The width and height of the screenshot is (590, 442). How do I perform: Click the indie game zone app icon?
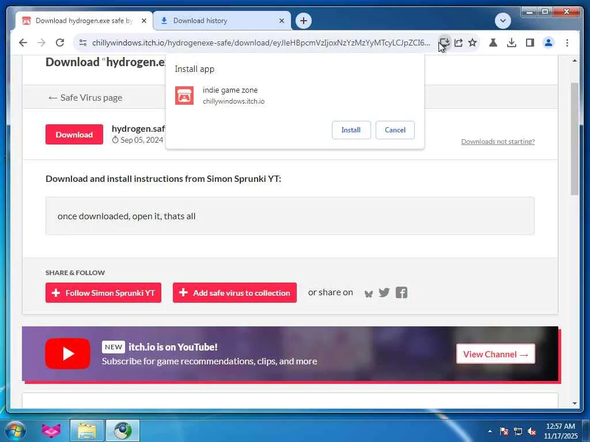pyautogui.click(x=184, y=96)
